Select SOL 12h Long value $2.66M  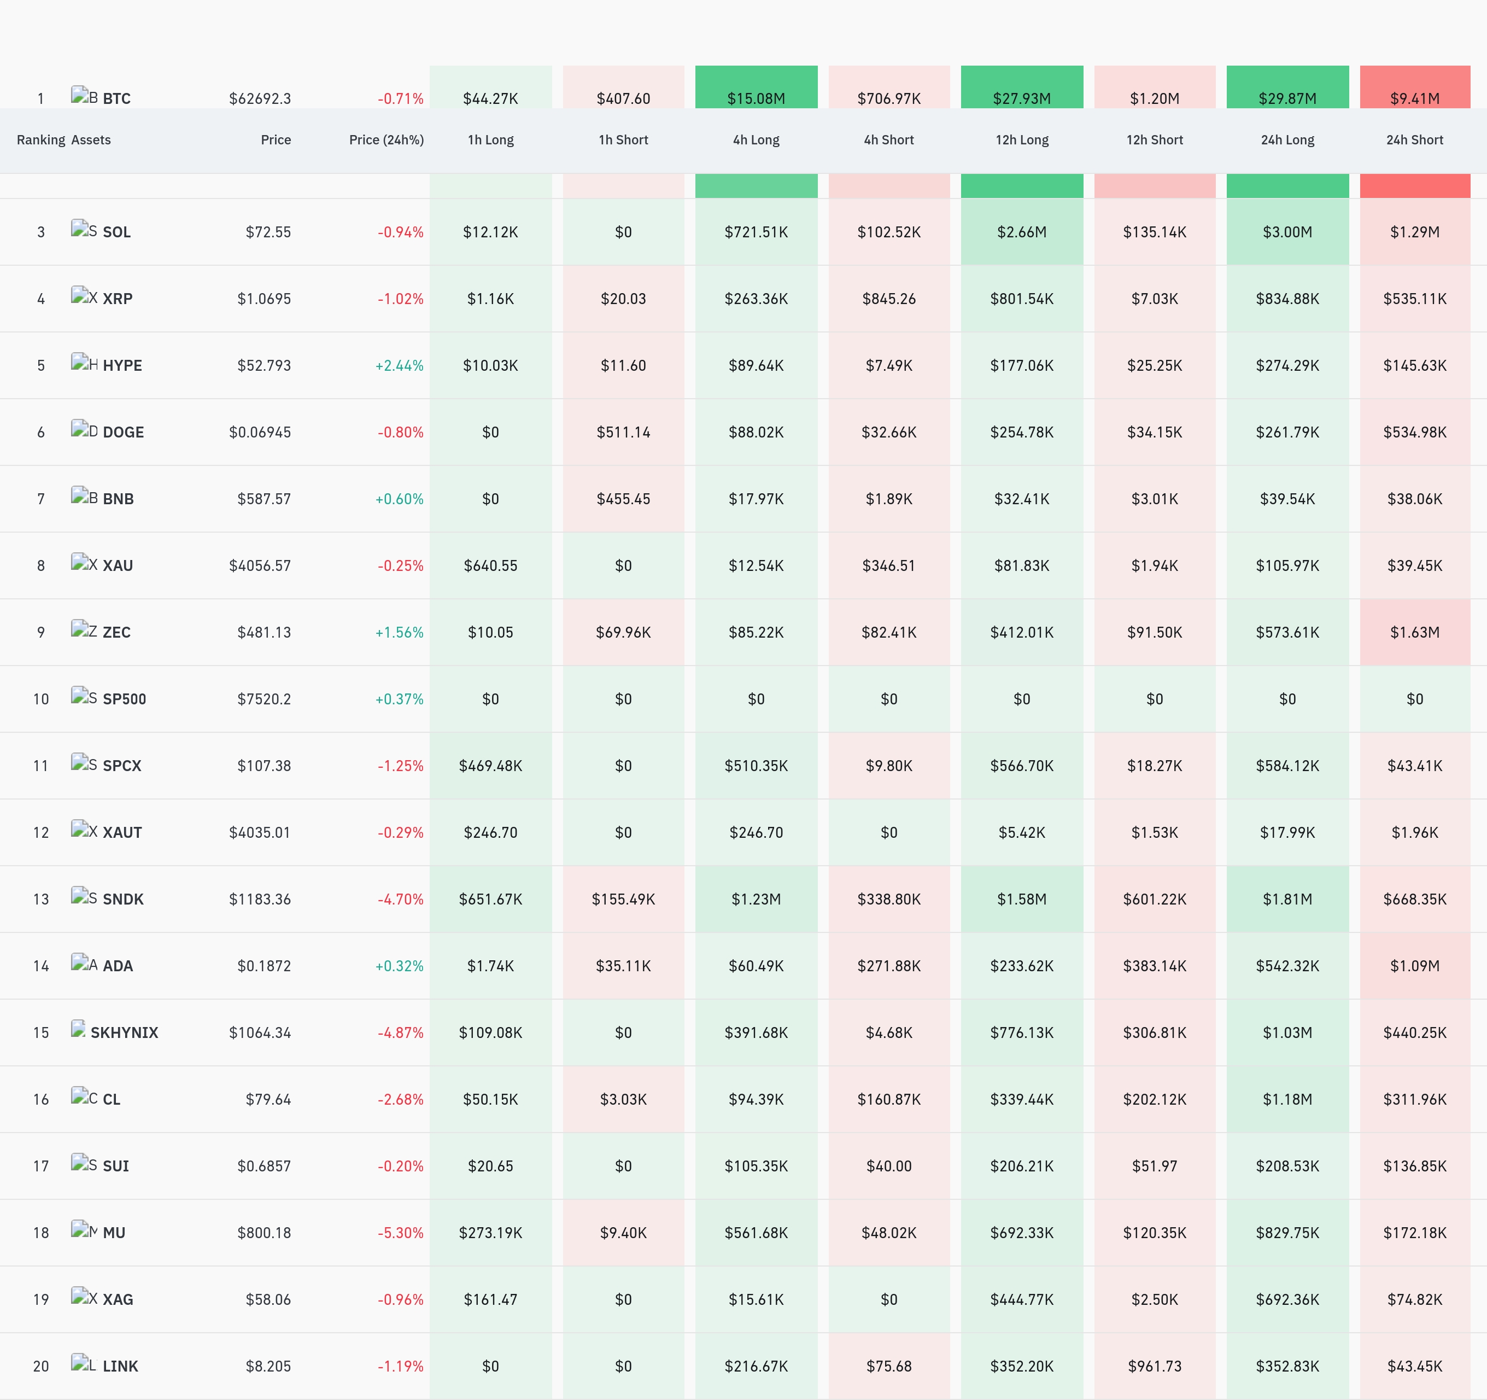pos(1022,232)
